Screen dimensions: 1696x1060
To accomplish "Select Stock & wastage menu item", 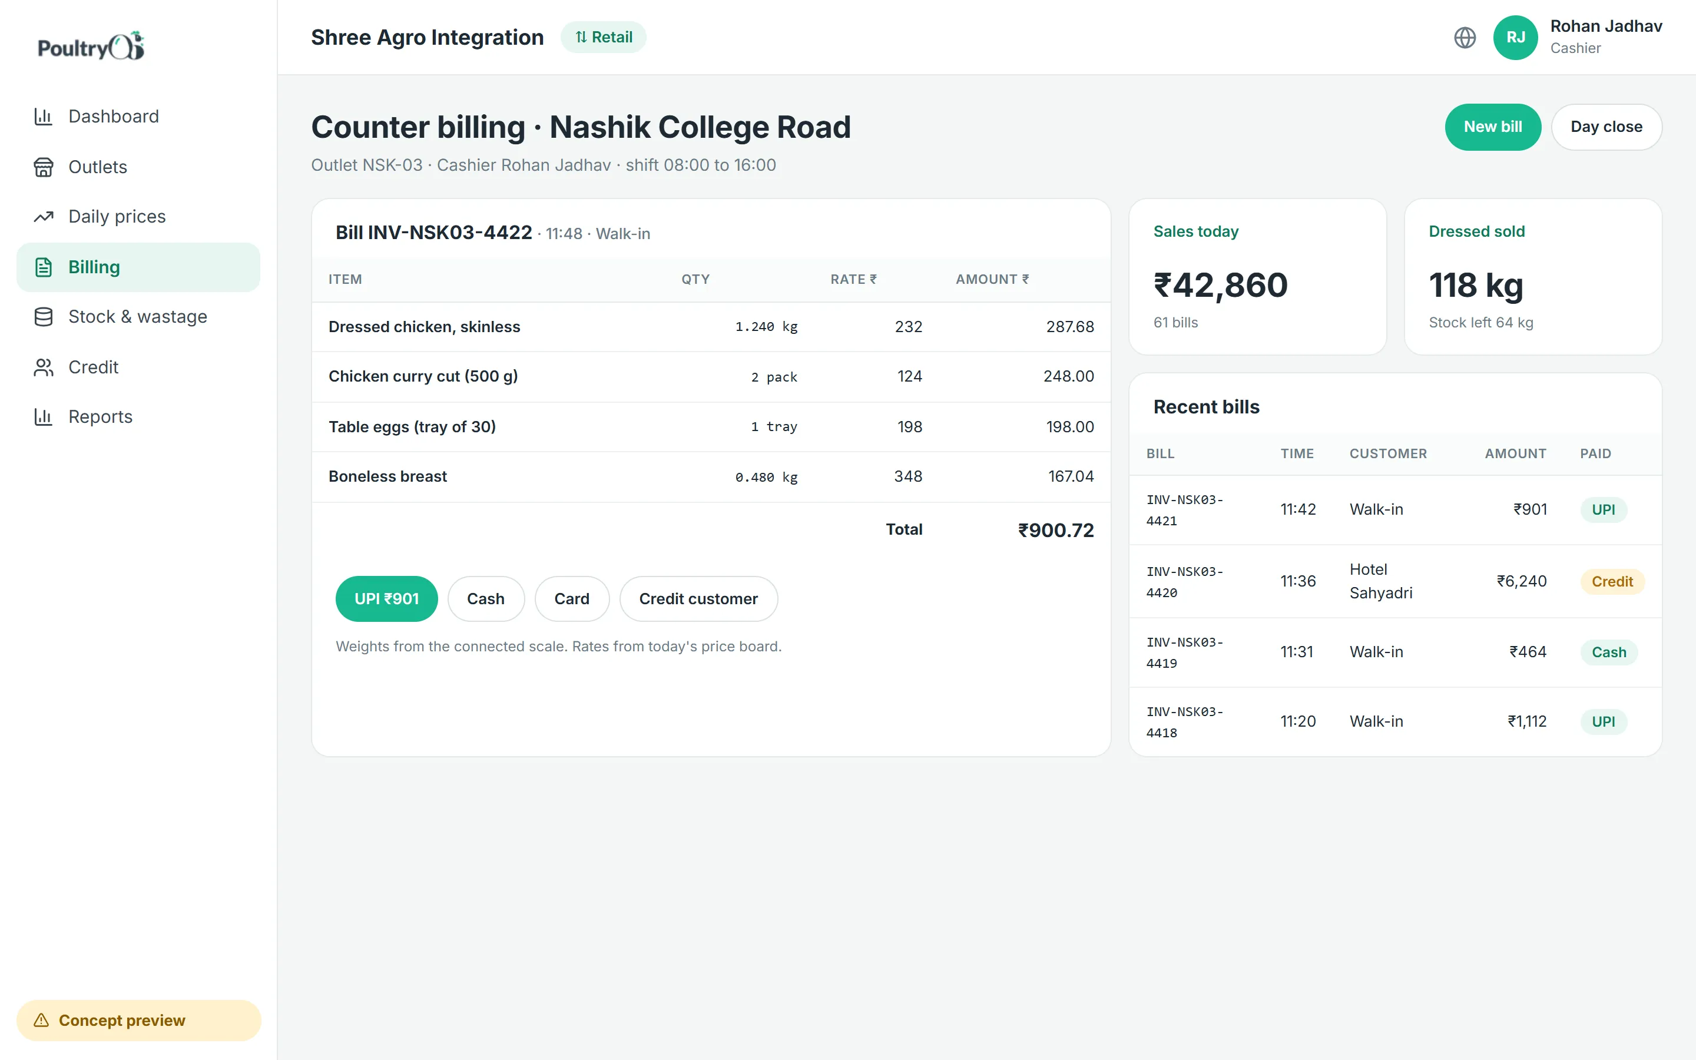I will (138, 317).
